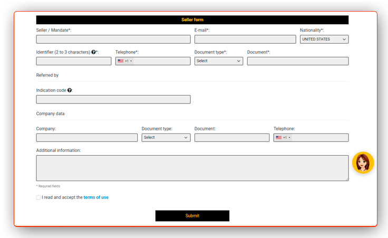The width and height of the screenshot is (388, 238).
Task: Click the help icon beside Identifier label
Action: coord(93,52)
